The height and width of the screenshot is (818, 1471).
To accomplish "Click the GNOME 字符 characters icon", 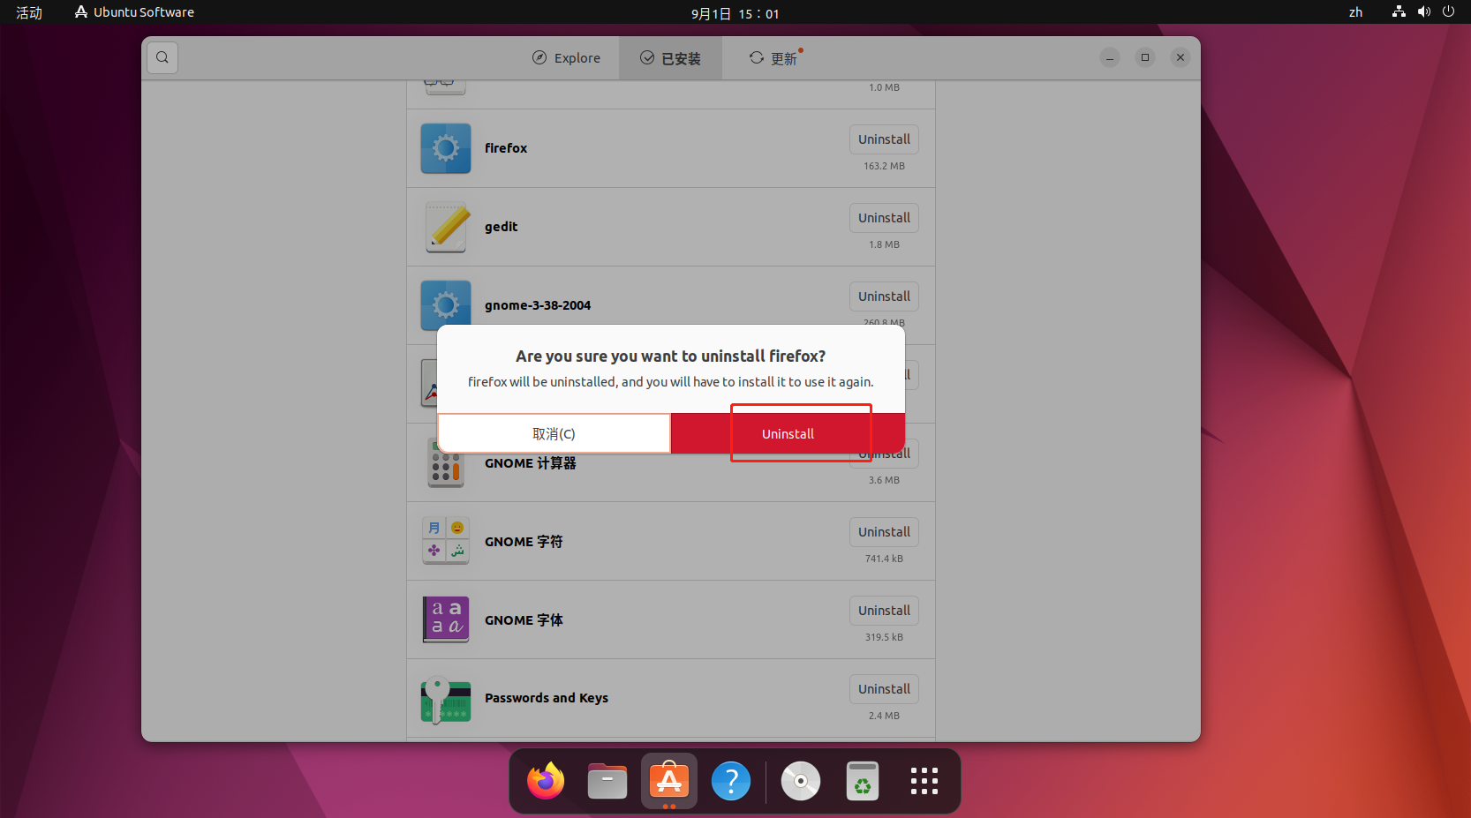I will (x=446, y=541).
